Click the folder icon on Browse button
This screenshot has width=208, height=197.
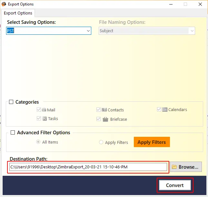click(x=174, y=167)
